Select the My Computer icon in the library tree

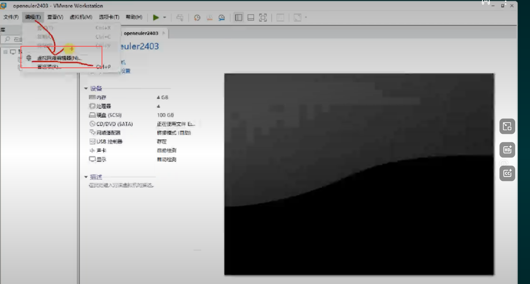coord(13,52)
